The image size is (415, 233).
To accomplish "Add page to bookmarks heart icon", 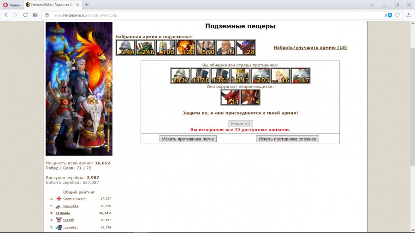I will pyautogui.click(x=397, y=15).
